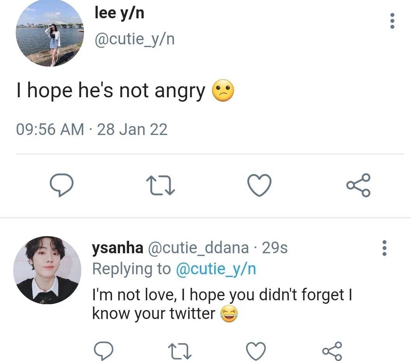Tap the 09:56 AM · 28 Jan 22 timestamp
This screenshot has height=361, width=411.
tap(92, 129)
